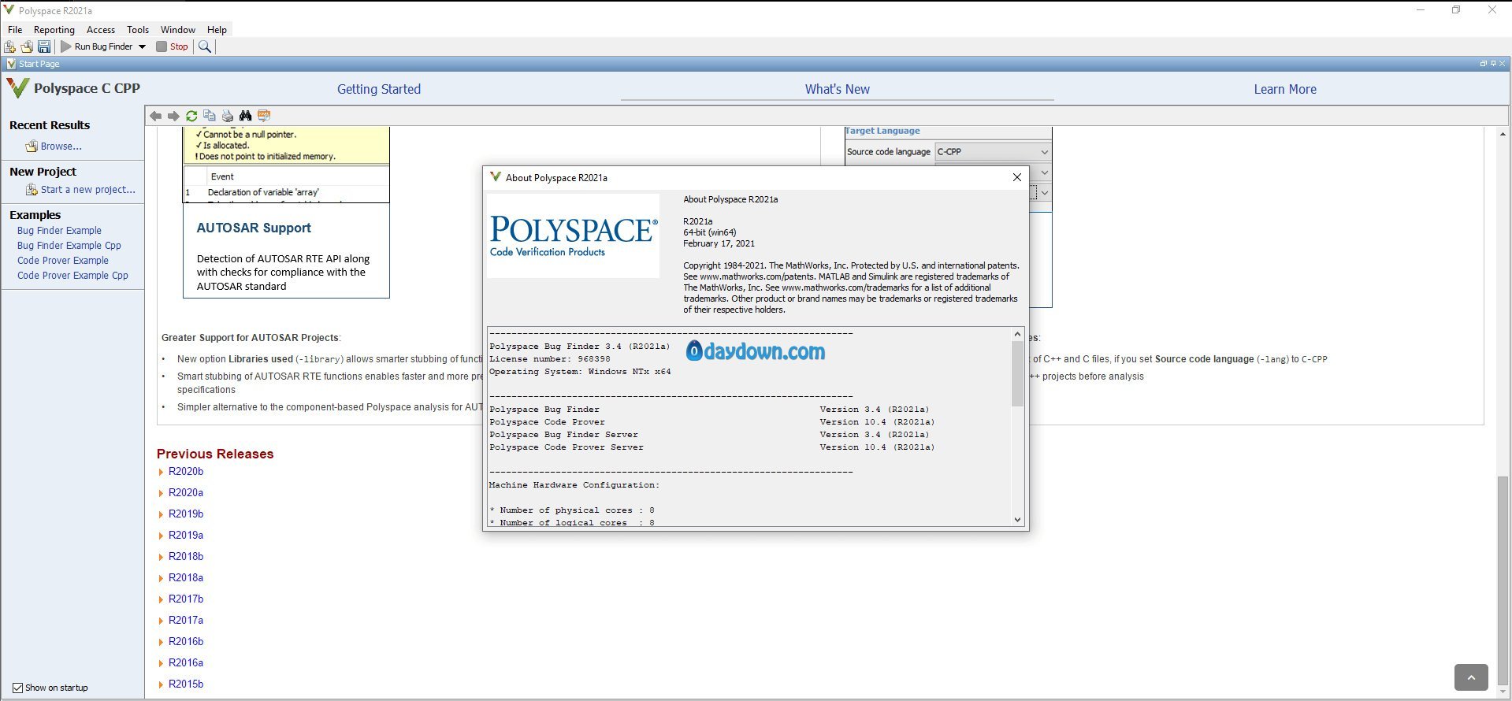This screenshot has width=1512, height=701.
Task: Switch to the Learn More tab
Action: pyautogui.click(x=1285, y=89)
